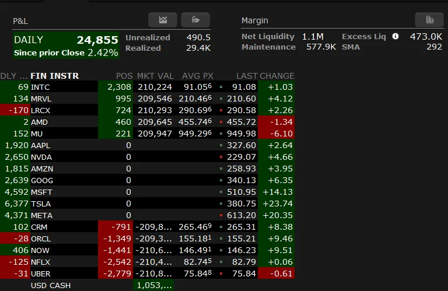Select the NOW instrument row
This screenshot has height=291, width=448.
point(147,250)
